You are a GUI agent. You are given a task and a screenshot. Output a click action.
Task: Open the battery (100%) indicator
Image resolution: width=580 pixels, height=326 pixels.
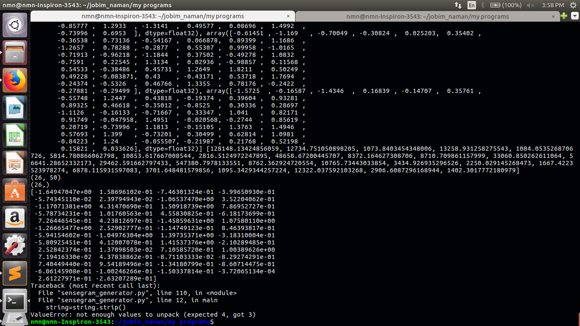(506, 5)
